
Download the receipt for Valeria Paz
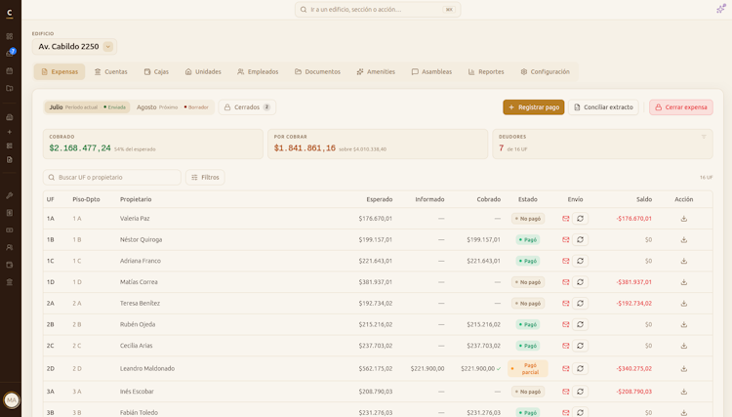pos(684,219)
